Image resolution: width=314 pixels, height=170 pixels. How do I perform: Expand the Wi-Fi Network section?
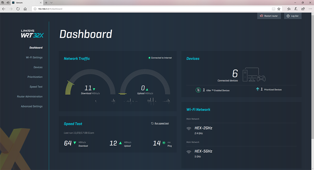pyautogui.click(x=199, y=109)
